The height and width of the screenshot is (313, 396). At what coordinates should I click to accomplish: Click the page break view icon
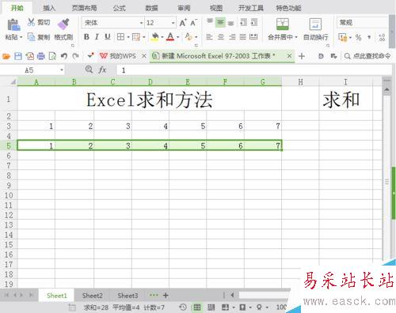click(x=211, y=307)
